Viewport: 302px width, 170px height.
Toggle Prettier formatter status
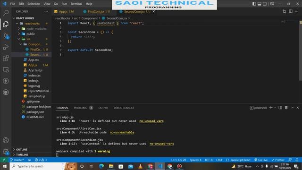coord(278,160)
